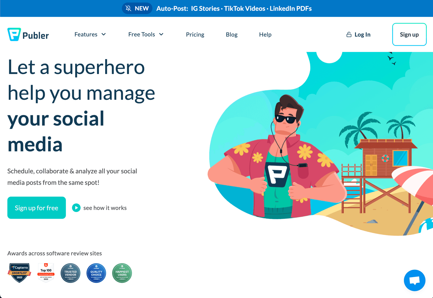Viewport: 433px width, 298px height.
Task: Open the G2 Top 100 badge
Action: click(x=46, y=272)
